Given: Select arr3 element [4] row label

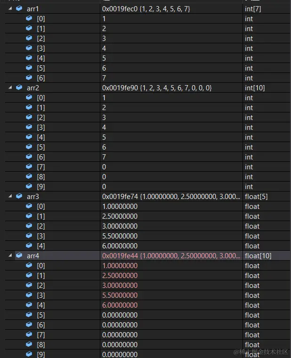Looking at the screenshot, I should pyautogui.click(x=41, y=246).
